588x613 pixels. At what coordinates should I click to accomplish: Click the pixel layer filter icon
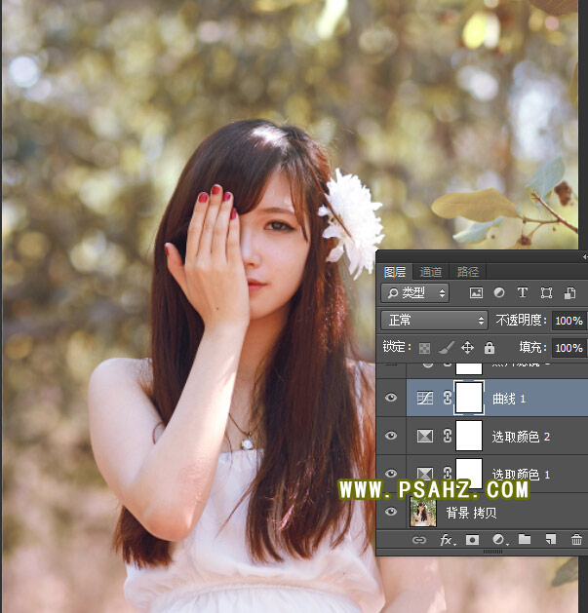(476, 292)
